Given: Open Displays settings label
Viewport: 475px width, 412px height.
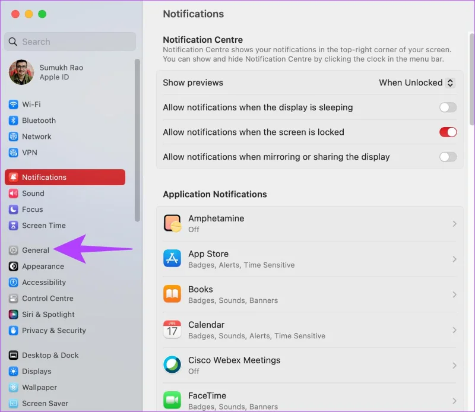Looking at the screenshot, I should click(x=37, y=372).
